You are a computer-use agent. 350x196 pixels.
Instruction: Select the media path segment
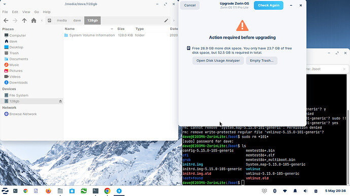[x=61, y=21]
